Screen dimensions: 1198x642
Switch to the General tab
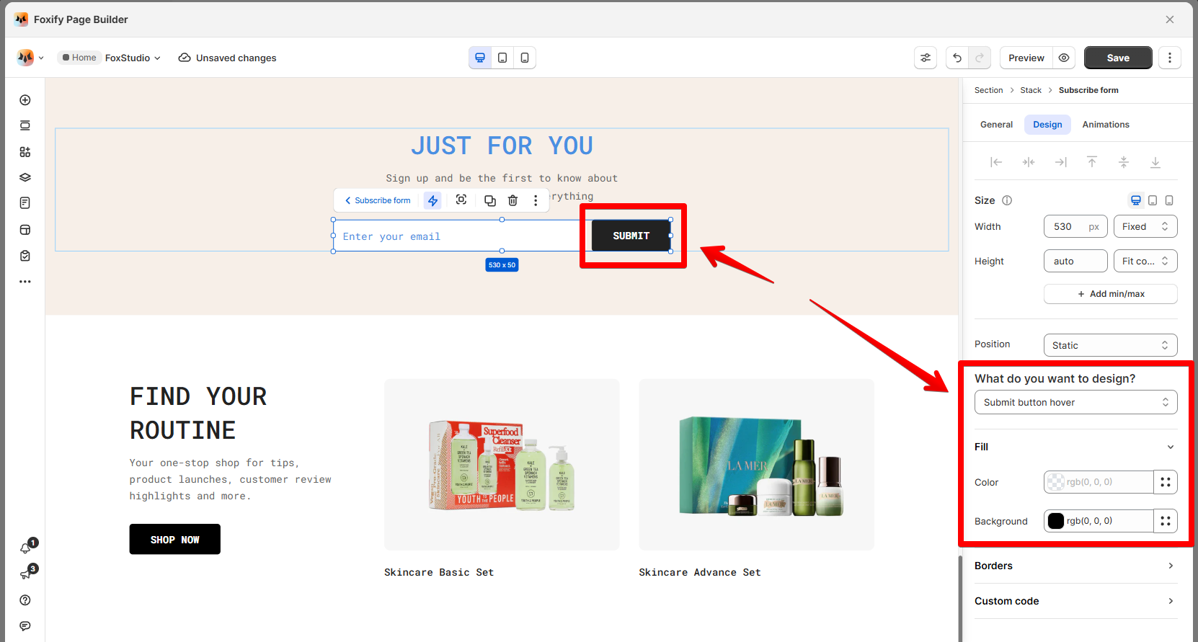(996, 125)
